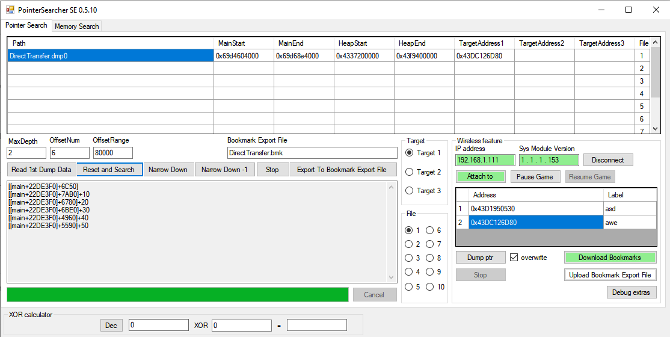
Task: Click the Sys Module Version field
Action: pyautogui.click(x=549, y=160)
